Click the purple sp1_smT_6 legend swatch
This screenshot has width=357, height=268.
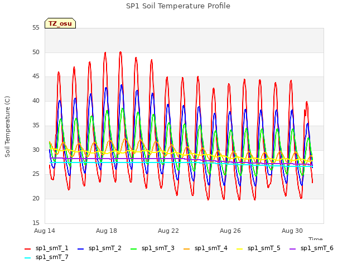tap(292, 249)
